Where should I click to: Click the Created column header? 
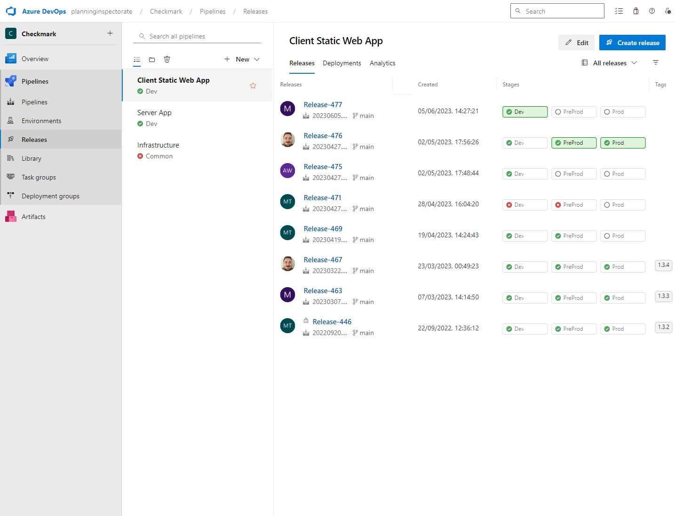[x=428, y=85]
